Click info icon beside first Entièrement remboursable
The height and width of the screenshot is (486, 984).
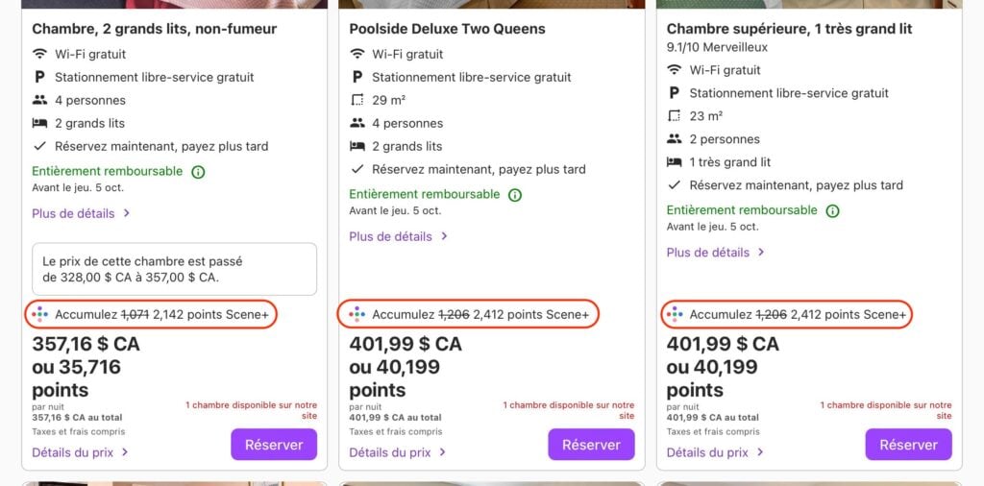198,172
